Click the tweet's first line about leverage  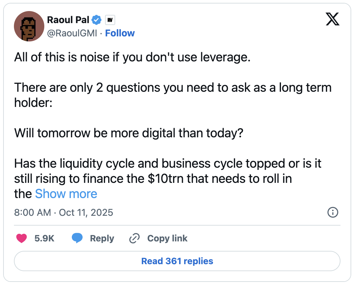[132, 58]
